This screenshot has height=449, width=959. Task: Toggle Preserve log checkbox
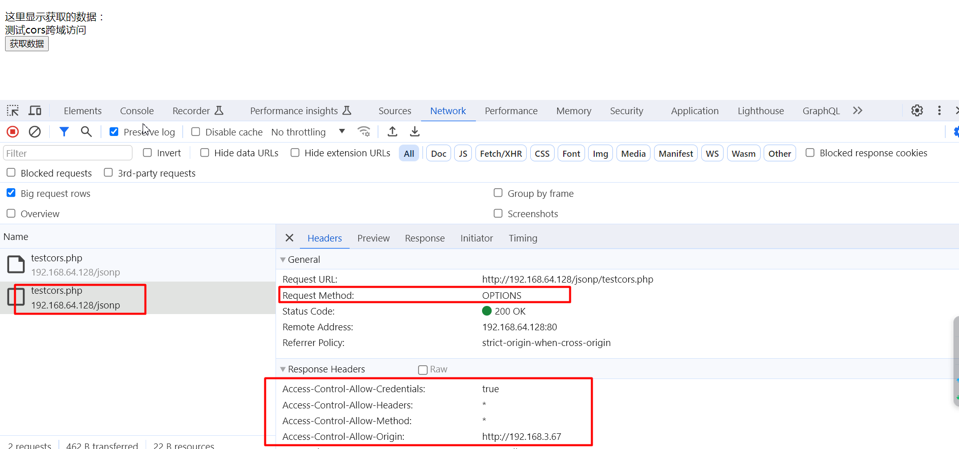(114, 132)
